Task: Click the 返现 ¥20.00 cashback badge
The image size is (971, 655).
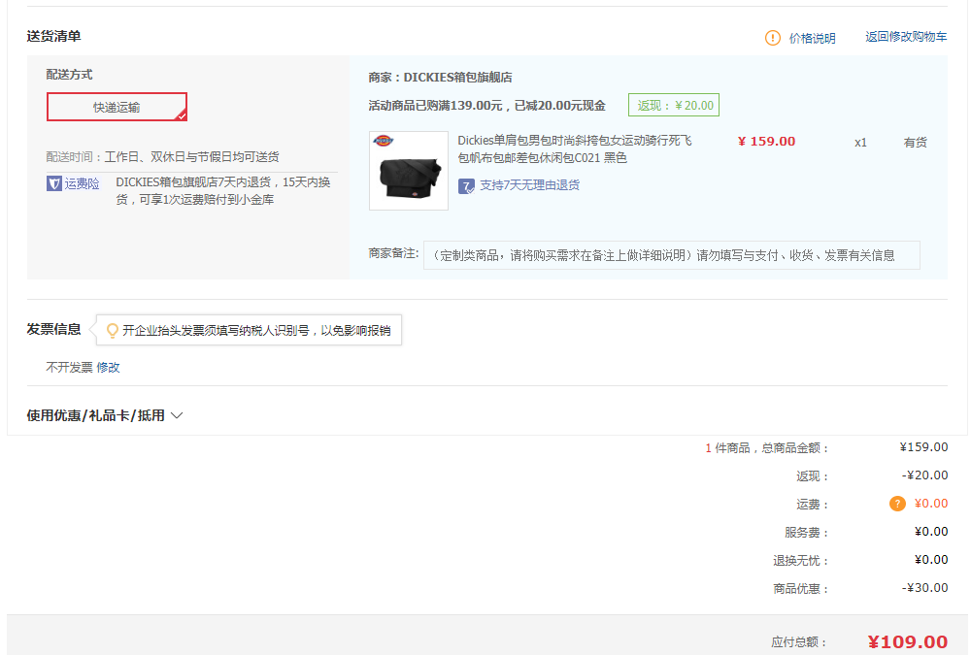Action: [x=674, y=105]
